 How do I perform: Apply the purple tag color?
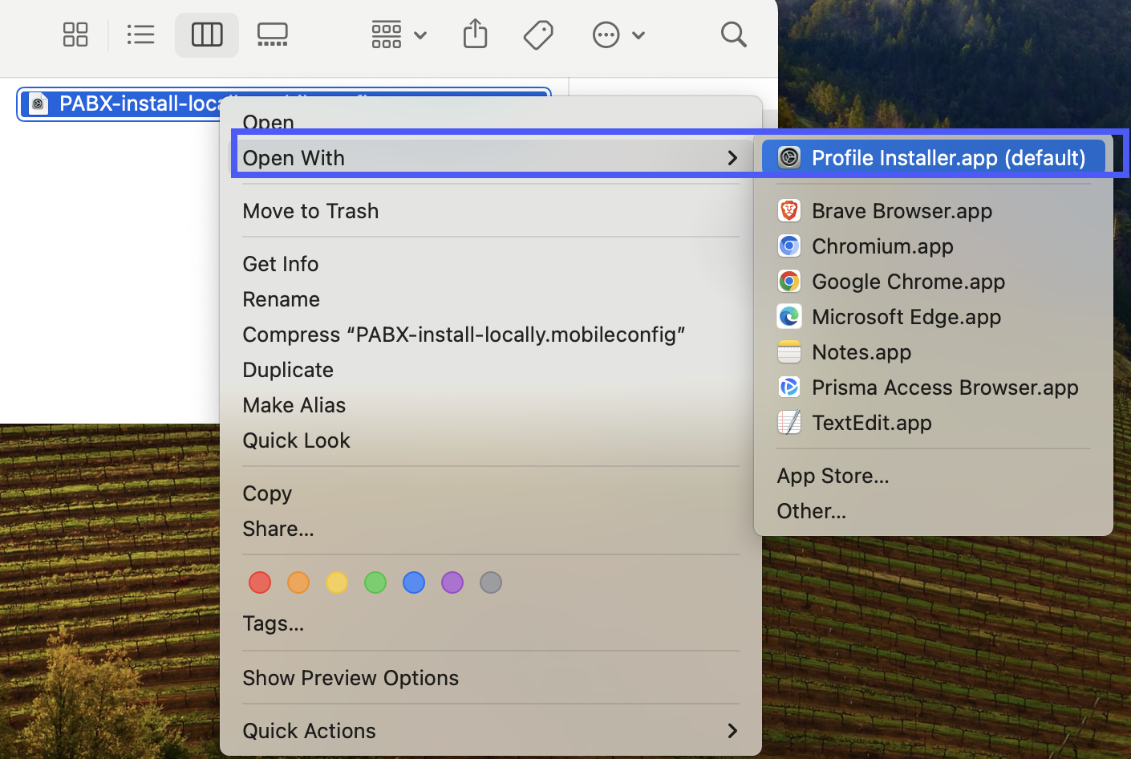point(452,582)
